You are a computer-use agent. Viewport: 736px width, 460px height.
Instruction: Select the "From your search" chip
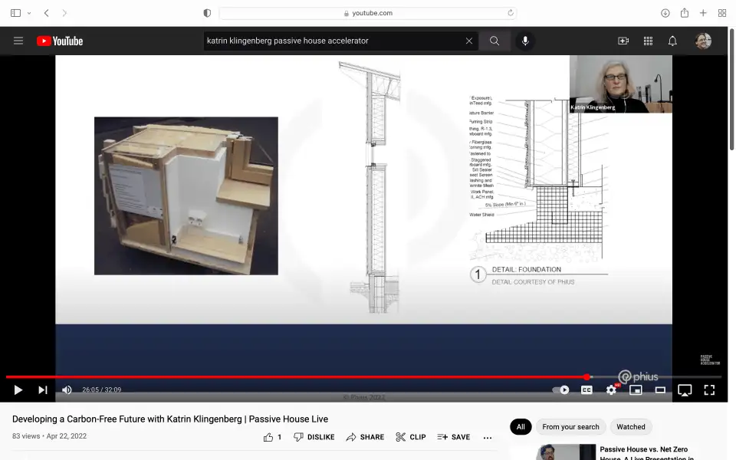570,427
